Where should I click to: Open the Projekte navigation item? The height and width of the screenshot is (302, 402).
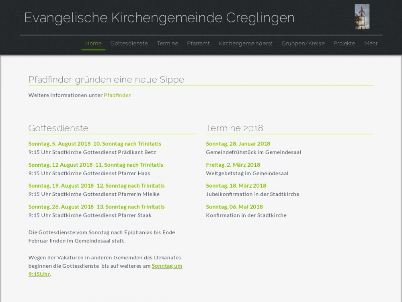344,43
